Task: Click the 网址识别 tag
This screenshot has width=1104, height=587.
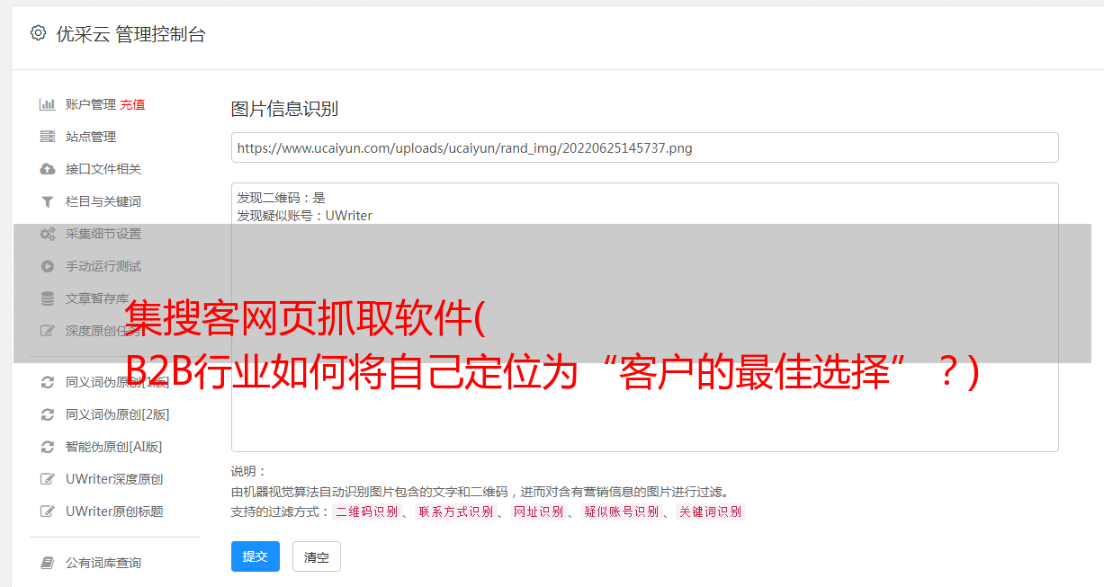Action: [538, 511]
